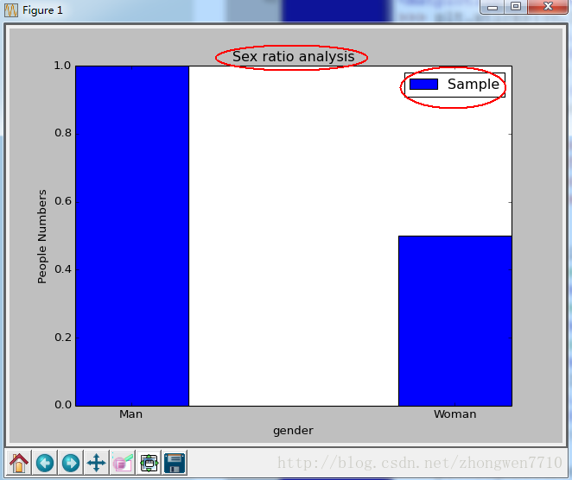The height and width of the screenshot is (480, 572).
Task: Click the 1.0 y-axis tick label
Action: coord(62,66)
